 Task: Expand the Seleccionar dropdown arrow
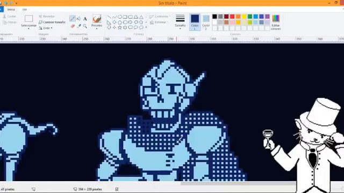point(28,29)
